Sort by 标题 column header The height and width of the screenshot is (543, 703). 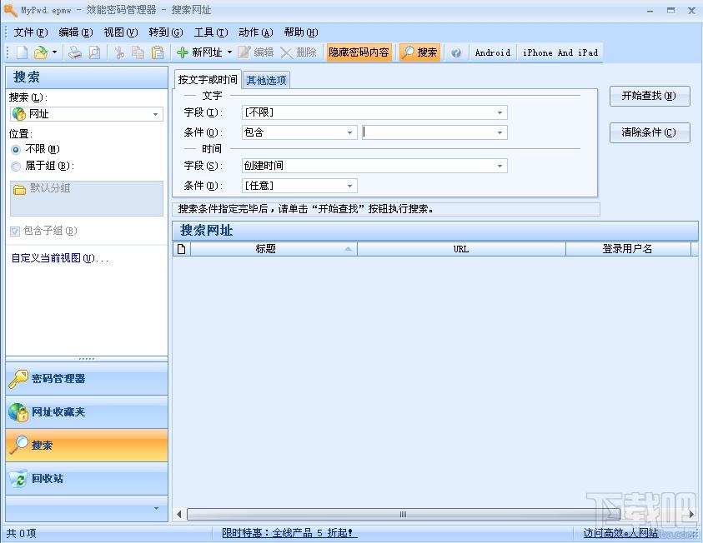coord(274,249)
